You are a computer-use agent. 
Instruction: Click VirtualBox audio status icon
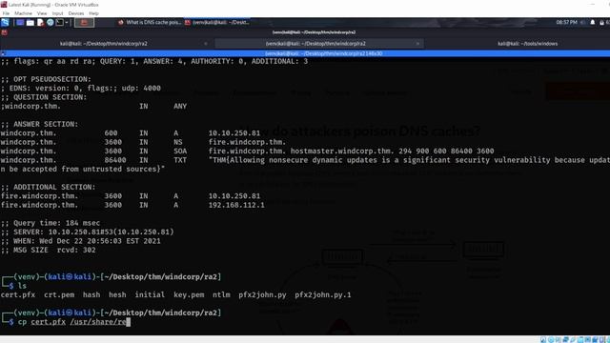coord(559,339)
